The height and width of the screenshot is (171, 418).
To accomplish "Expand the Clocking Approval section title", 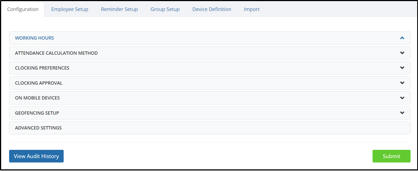I will point(39,83).
